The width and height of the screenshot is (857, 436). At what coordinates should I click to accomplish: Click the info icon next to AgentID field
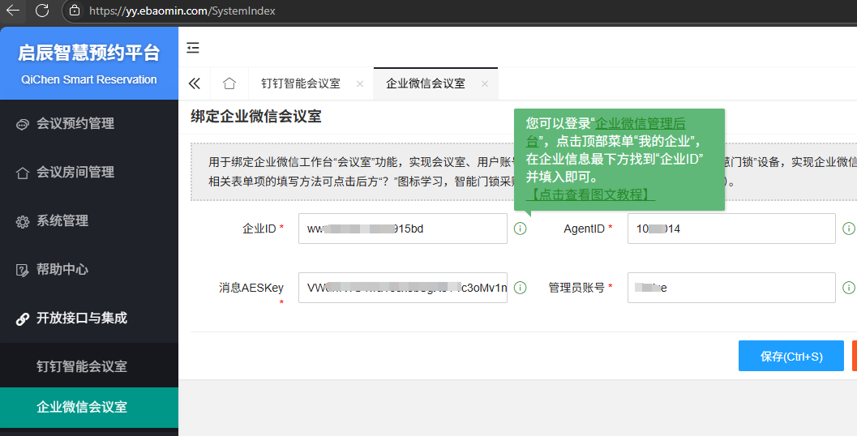pyautogui.click(x=848, y=229)
